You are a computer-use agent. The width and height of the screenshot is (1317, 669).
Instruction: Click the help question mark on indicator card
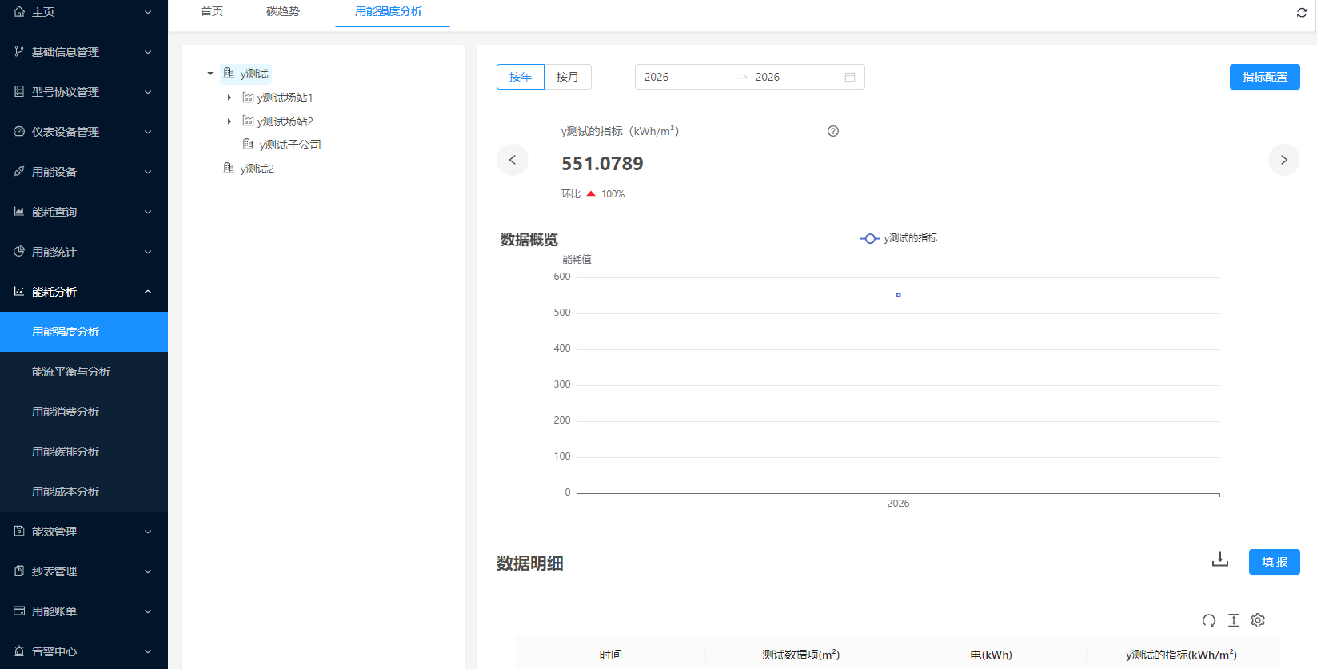pyautogui.click(x=833, y=131)
